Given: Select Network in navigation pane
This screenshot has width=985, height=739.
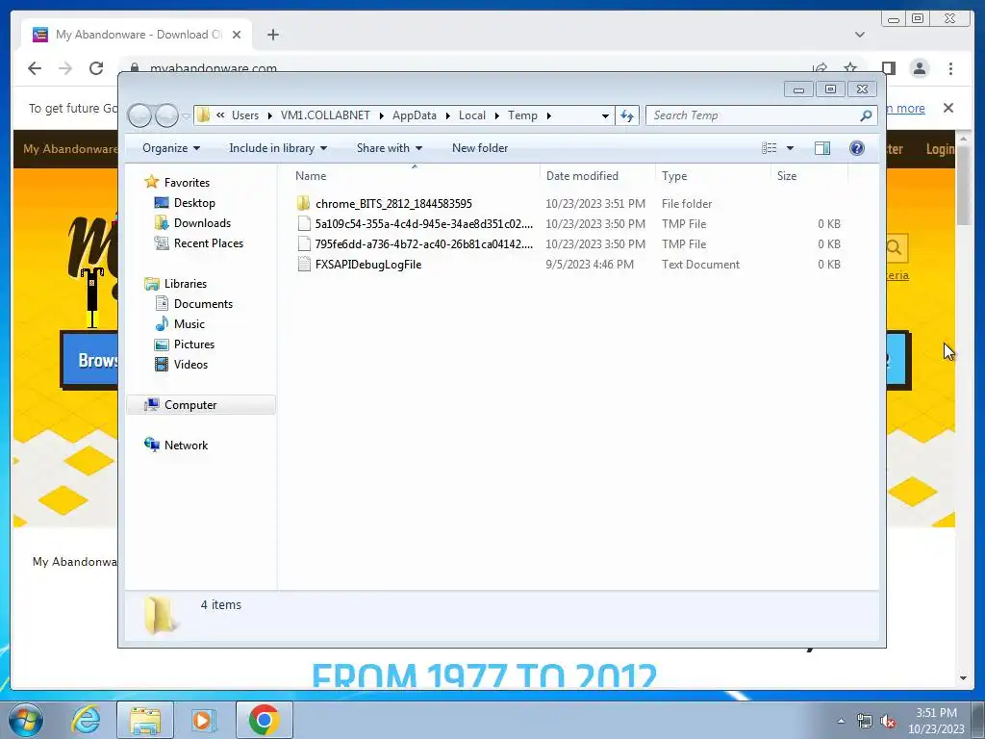Looking at the screenshot, I should [186, 445].
